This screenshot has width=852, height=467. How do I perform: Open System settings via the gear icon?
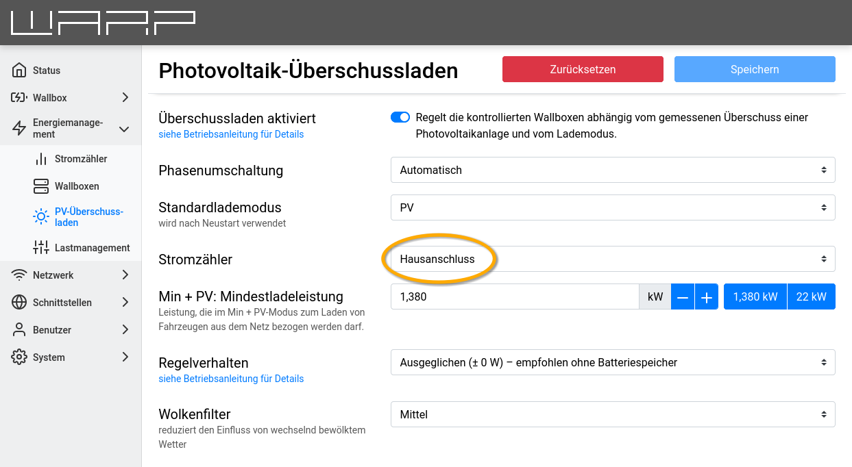click(19, 357)
